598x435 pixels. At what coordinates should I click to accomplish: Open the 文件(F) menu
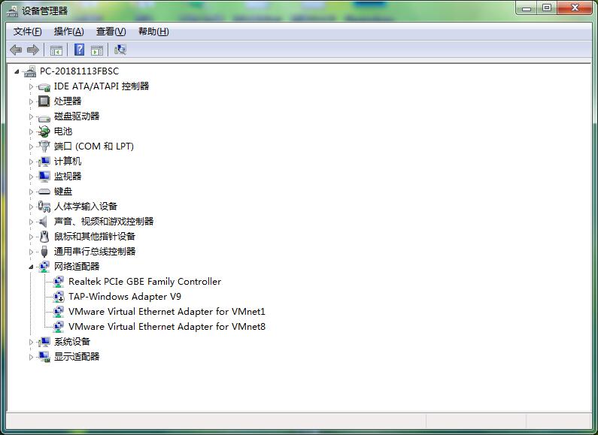pyautogui.click(x=28, y=32)
